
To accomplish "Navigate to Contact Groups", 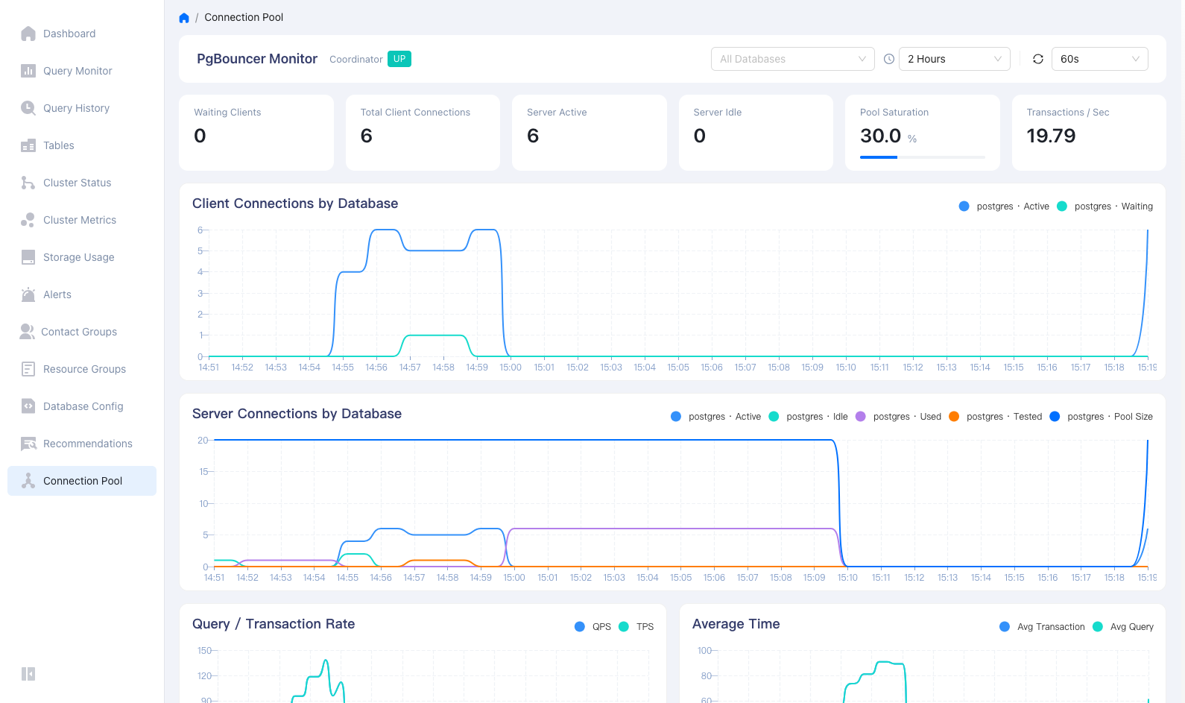I will click(x=82, y=332).
